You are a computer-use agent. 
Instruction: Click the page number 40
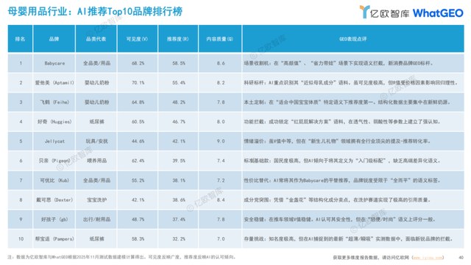(461, 258)
